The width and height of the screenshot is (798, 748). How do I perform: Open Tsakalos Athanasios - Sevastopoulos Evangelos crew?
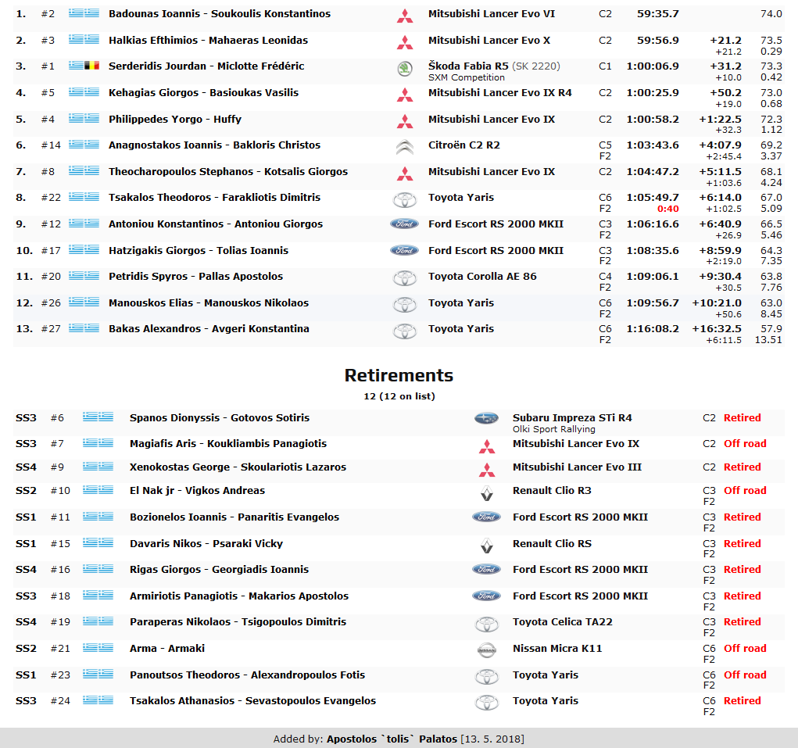click(252, 700)
